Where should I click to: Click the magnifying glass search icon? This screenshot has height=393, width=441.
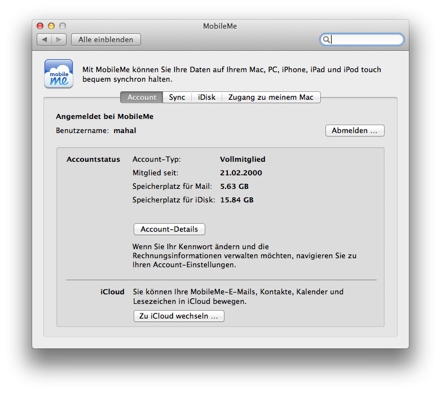[326, 39]
